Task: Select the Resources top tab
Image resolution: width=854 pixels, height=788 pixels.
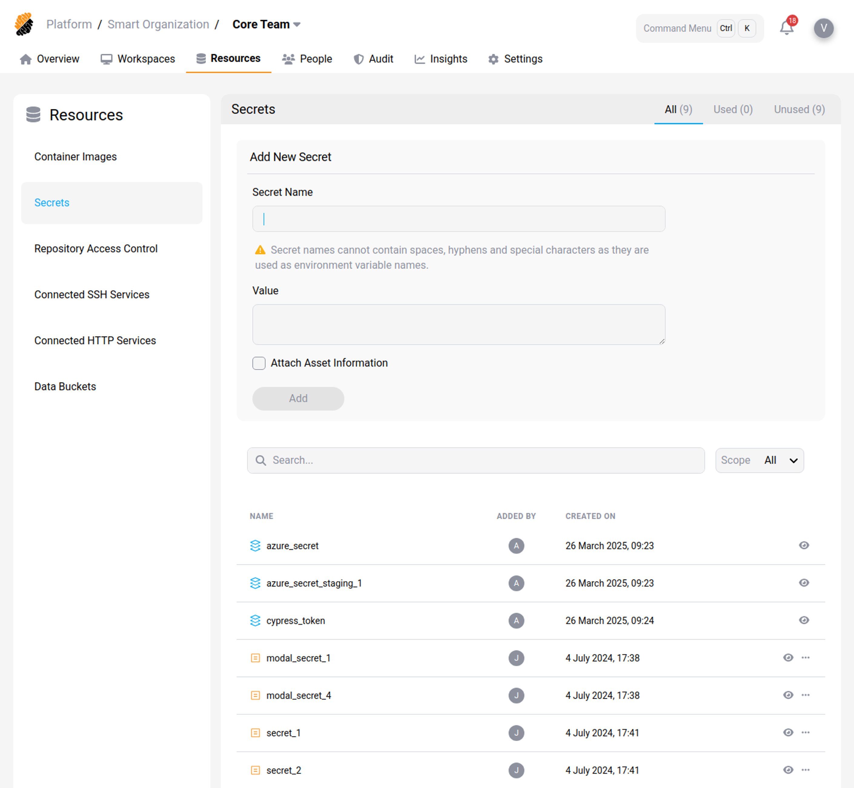Action: tap(228, 58)
